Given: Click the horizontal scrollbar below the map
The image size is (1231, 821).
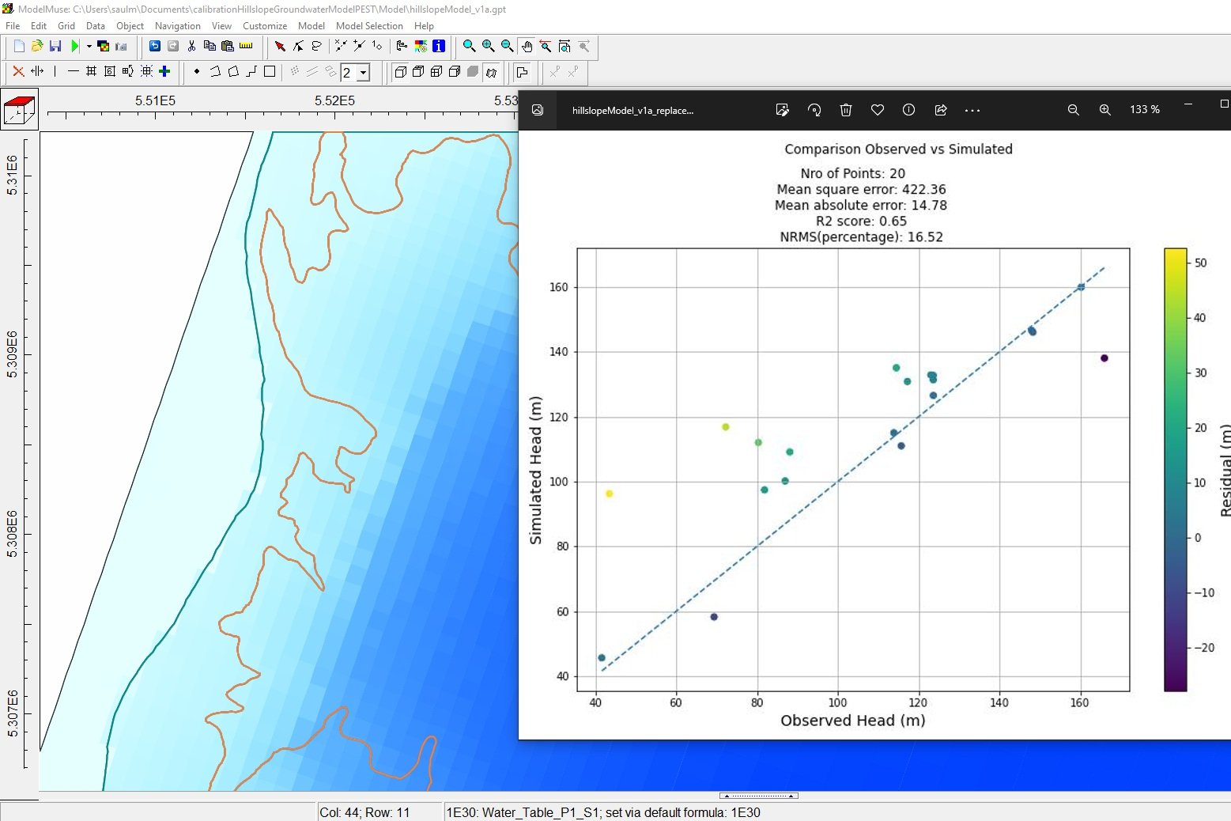Looking at the screenshot, I should coord(759,796).
